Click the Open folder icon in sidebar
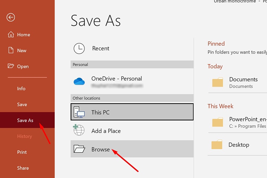Image resolution: width=267 pixels, height=178 pixels. pos(11,66)
